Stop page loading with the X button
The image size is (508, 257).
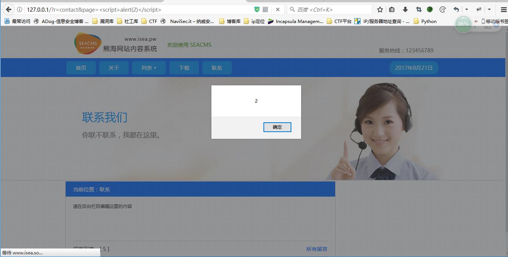[x=278, y=9]
